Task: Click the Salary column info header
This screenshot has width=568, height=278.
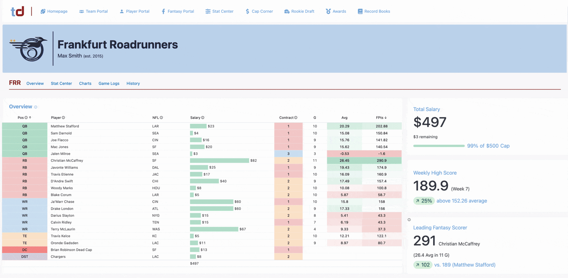Action: coord(197,118)
